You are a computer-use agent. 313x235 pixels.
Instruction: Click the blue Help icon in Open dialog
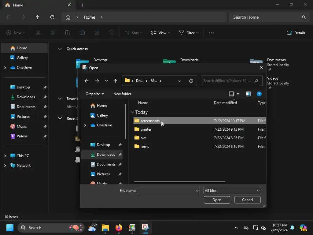click(x=259, y=94)
